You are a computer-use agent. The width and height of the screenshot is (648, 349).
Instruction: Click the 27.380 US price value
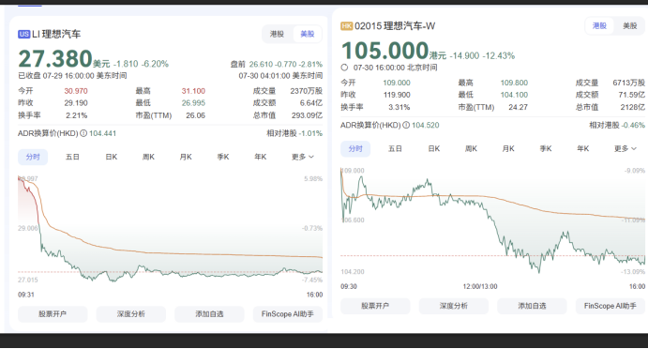point(55,58)
